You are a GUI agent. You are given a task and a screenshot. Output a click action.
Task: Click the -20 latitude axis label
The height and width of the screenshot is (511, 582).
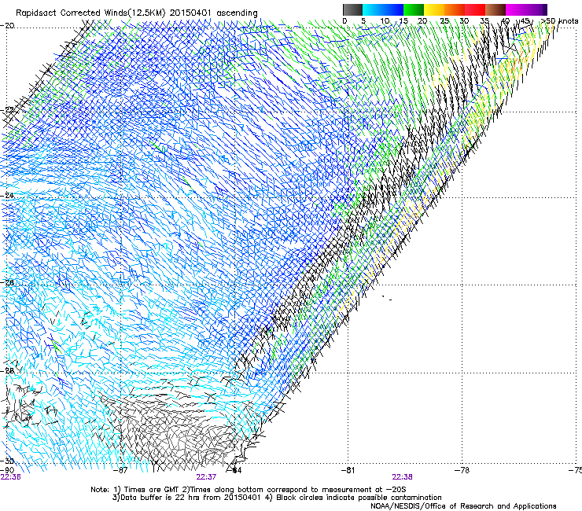(8, 25)
